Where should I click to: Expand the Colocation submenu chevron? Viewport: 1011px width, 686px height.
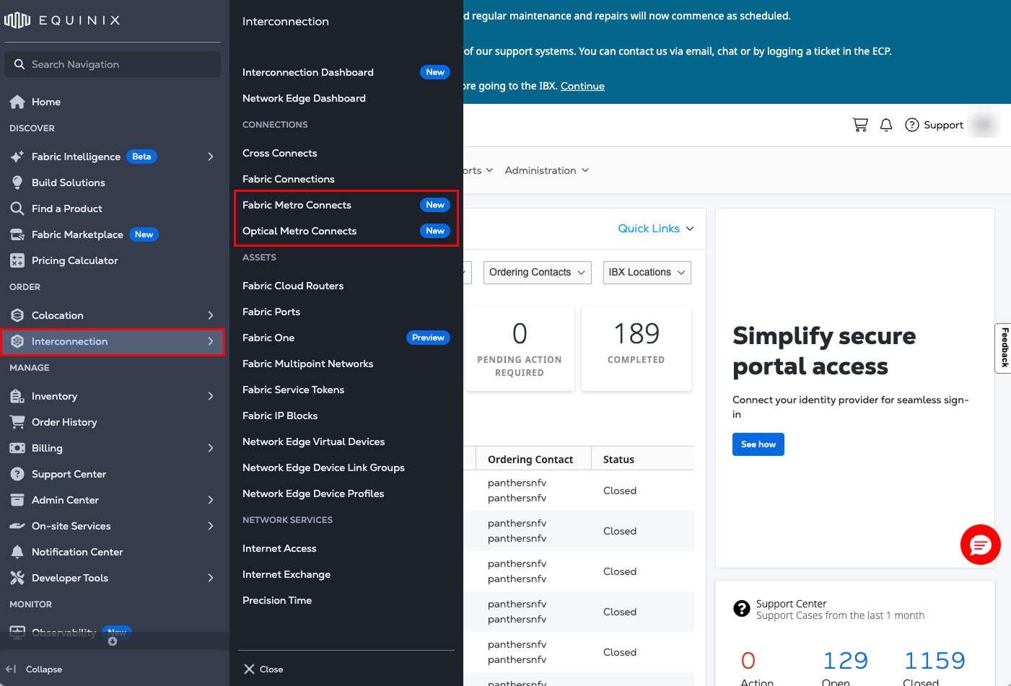211,315
